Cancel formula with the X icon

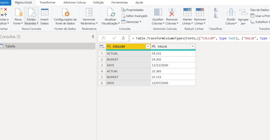[104, 38]
